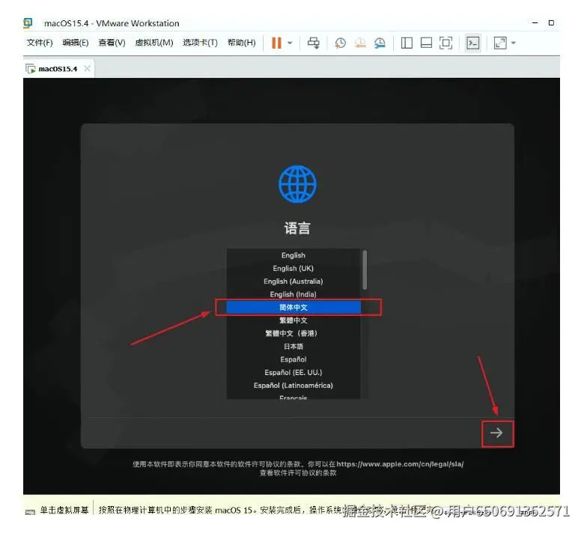
Task: Select 繁體中文（香港）language
Action: [293, 333]
